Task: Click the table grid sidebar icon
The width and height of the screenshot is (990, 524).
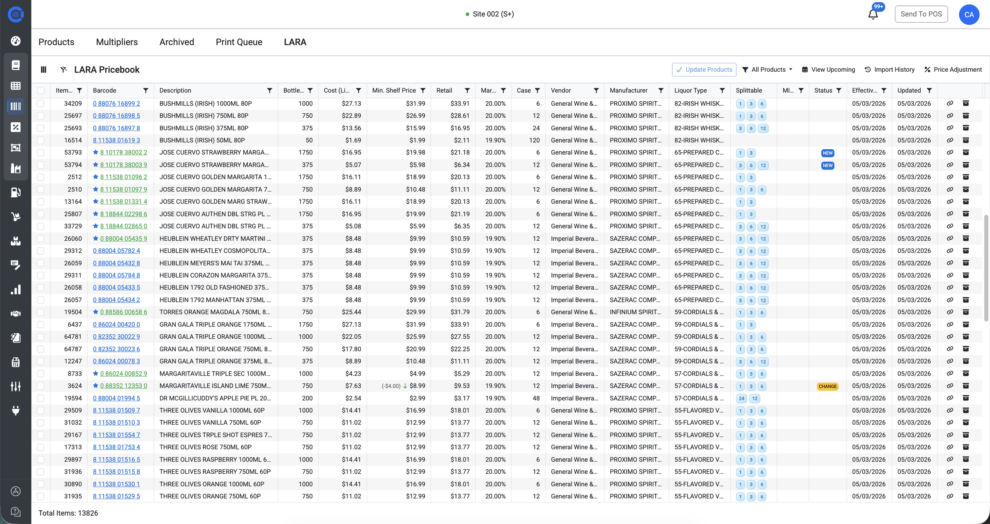Action: click(15, 86)
